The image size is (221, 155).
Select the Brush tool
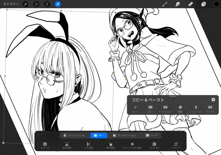point(164,4)
